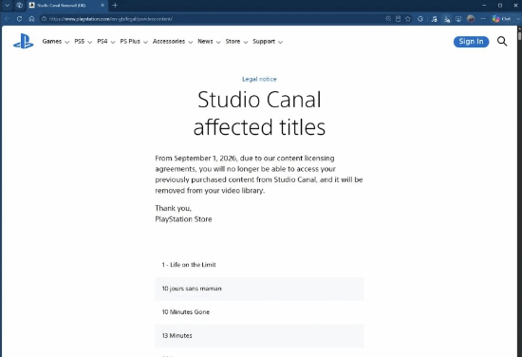Click the Sign In button
522x357 pixels.
471,42
